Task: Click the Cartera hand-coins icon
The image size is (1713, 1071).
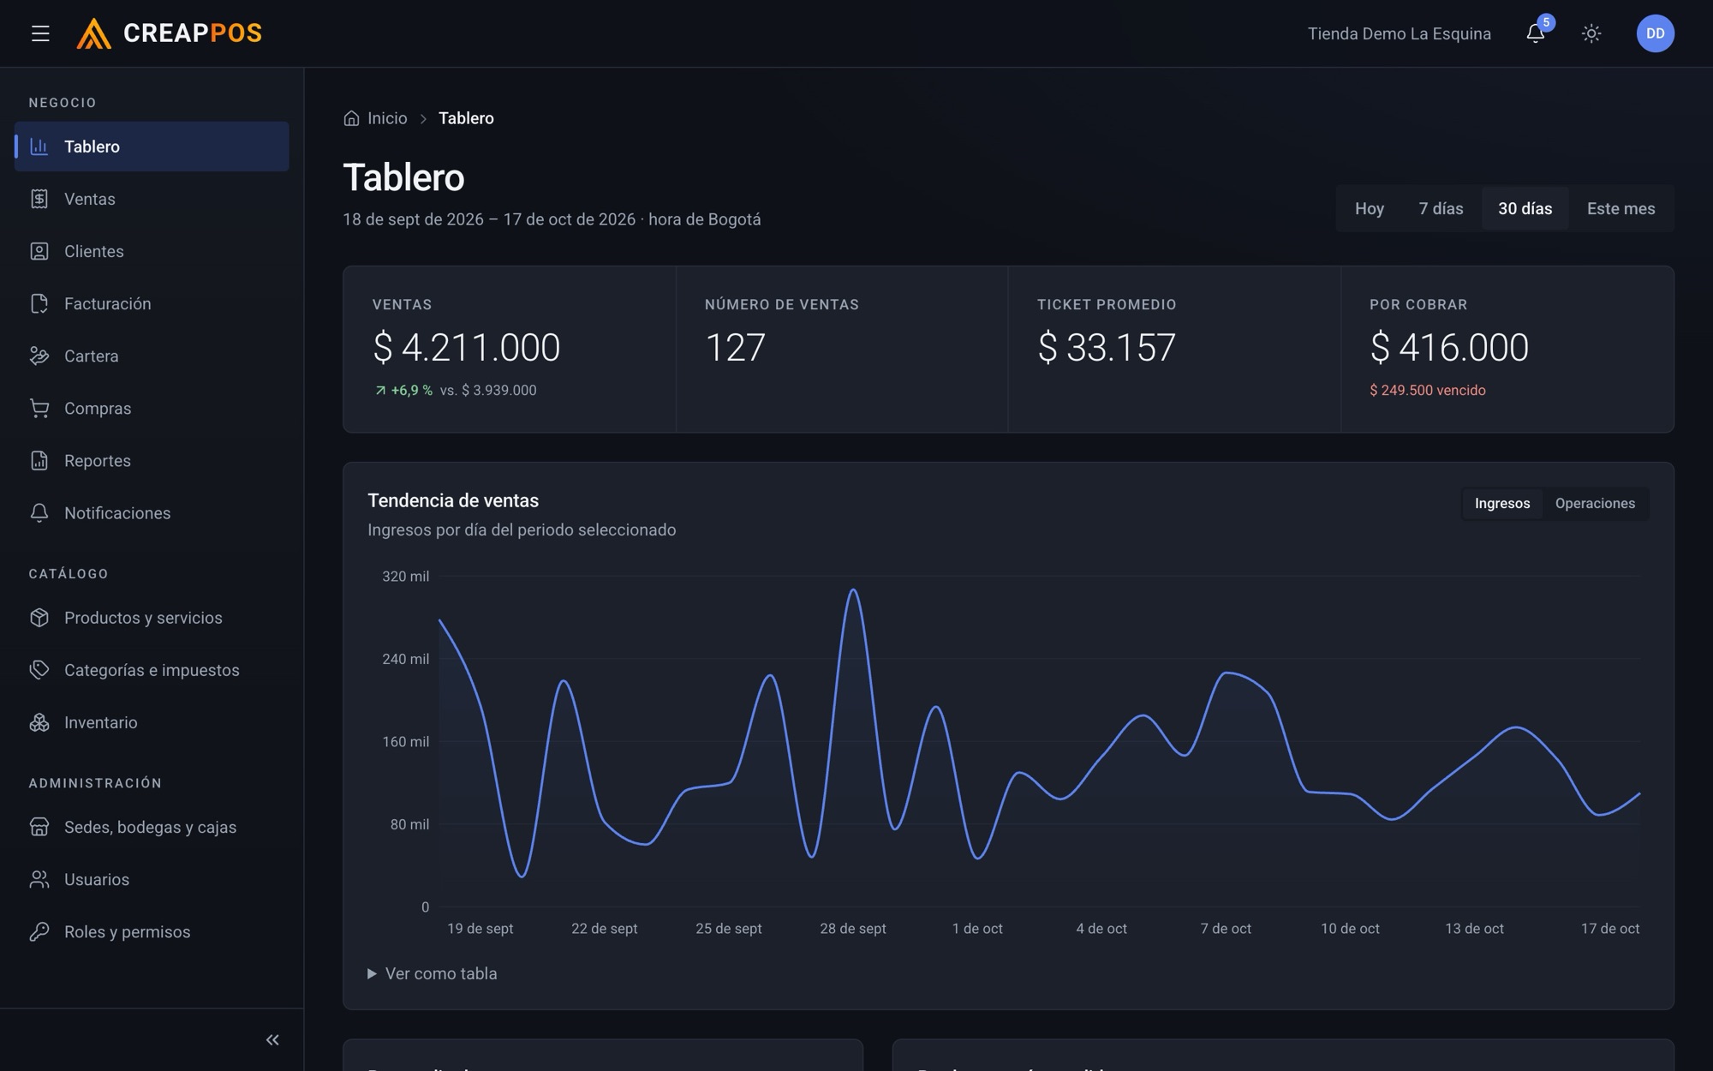Action: click(x=39, y=356)
